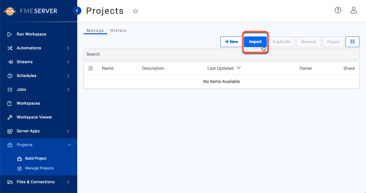Toggle the column view layout button

(352, 41)
